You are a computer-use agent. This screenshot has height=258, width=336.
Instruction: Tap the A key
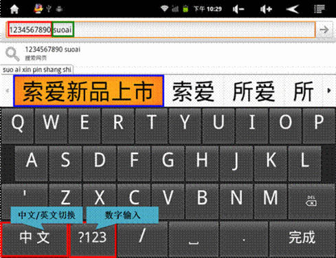pos(32,164)
